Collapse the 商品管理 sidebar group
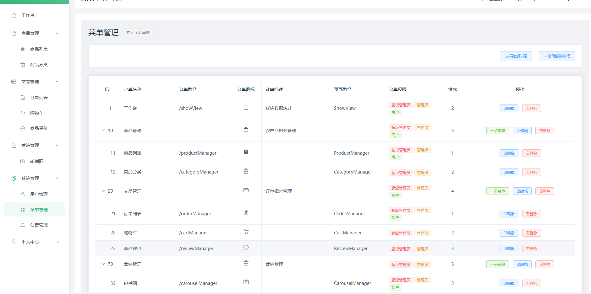Screen dimensions: 591x294 pyautogui.click(x=57, y=33)
